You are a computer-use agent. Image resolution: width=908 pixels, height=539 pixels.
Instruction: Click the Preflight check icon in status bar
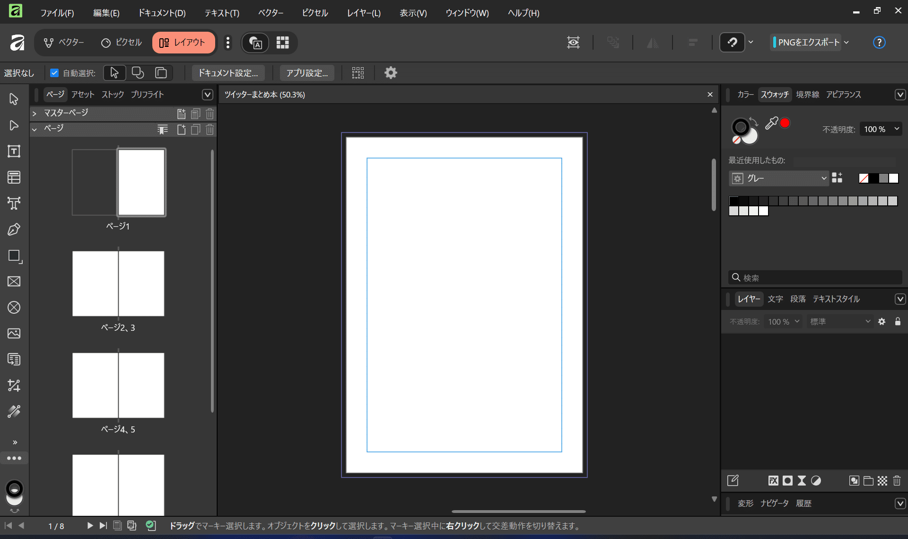click(x=150, y=525)
